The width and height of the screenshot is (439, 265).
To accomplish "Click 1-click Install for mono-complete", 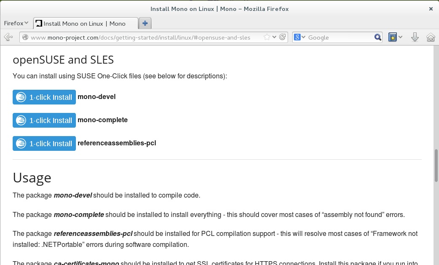I will (44, 120).
